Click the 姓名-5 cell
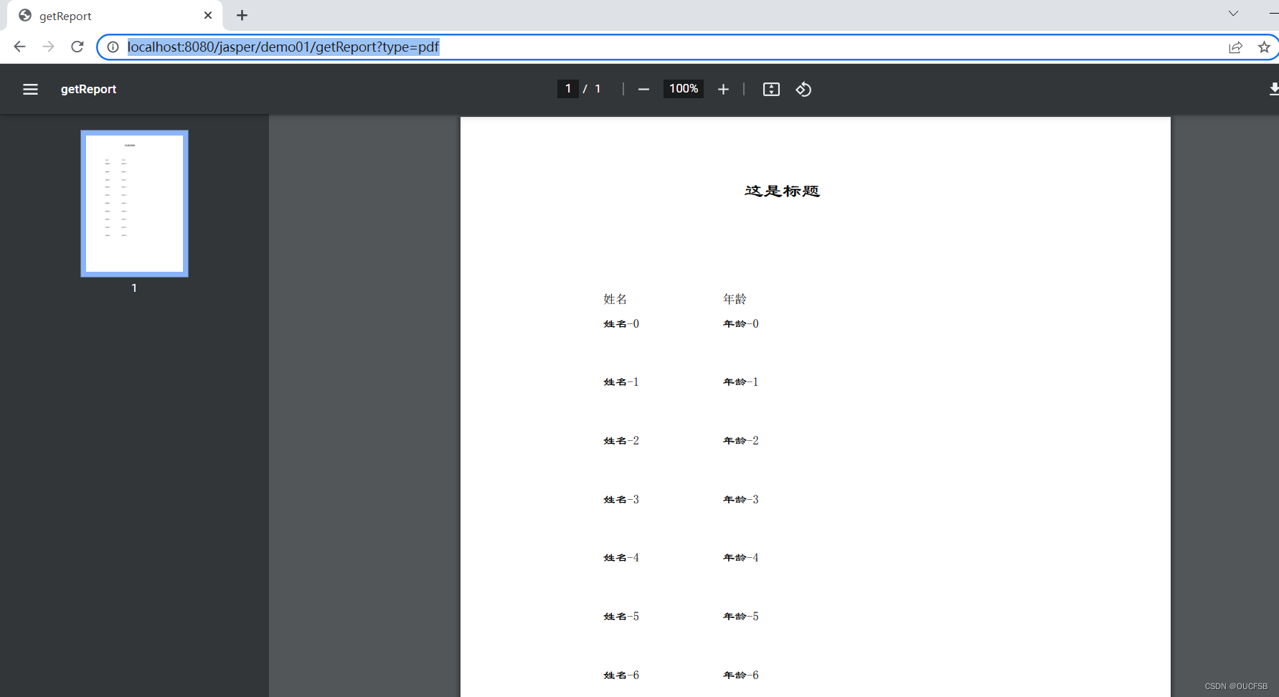The height and width of the screenshot is (697, 1279). coord(621,617)
